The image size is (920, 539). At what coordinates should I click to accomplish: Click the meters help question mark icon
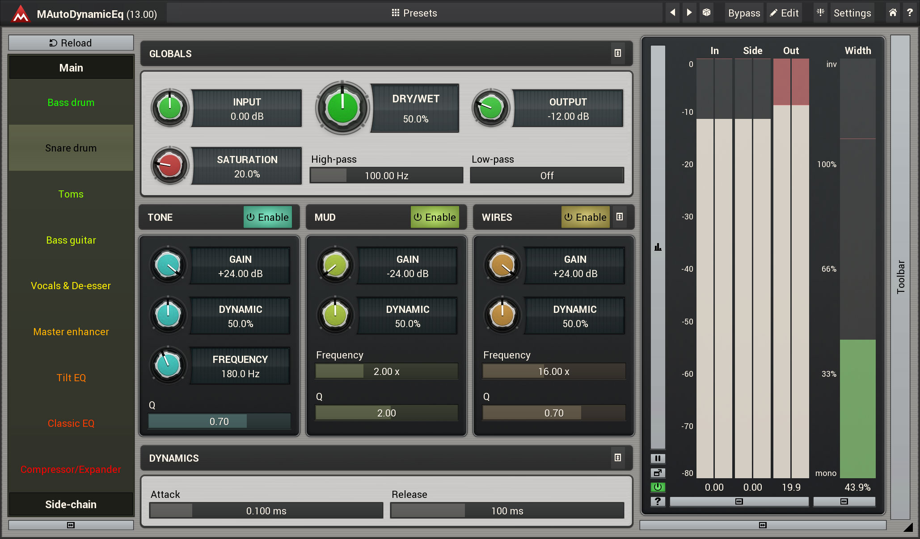tap(658, 501)
